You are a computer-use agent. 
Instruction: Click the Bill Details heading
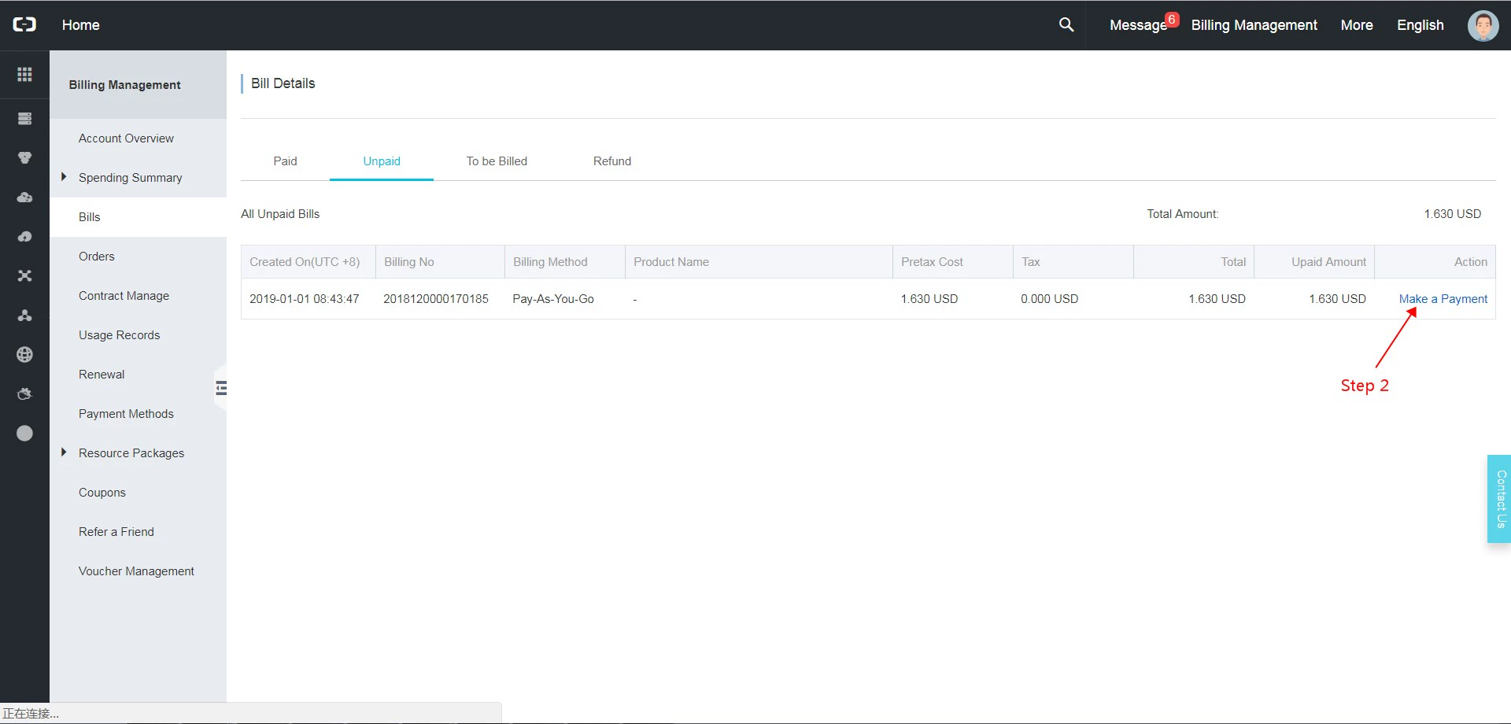click(283, 83)
